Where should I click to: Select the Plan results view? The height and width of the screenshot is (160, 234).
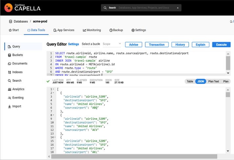tap(226, 81)
